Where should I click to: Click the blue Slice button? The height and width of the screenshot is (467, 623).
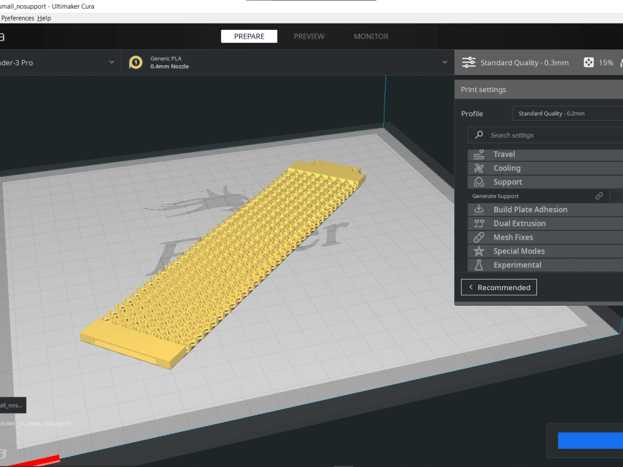point(591,441)
